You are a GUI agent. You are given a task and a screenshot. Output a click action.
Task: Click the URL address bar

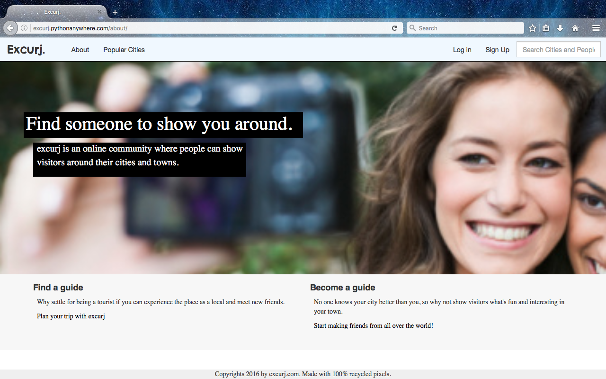coord(208,28)
